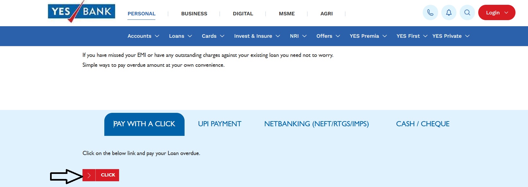Expand the Loans dropdown menu
The width and height of the screenshot is (528, 187).
click(180, 36)
